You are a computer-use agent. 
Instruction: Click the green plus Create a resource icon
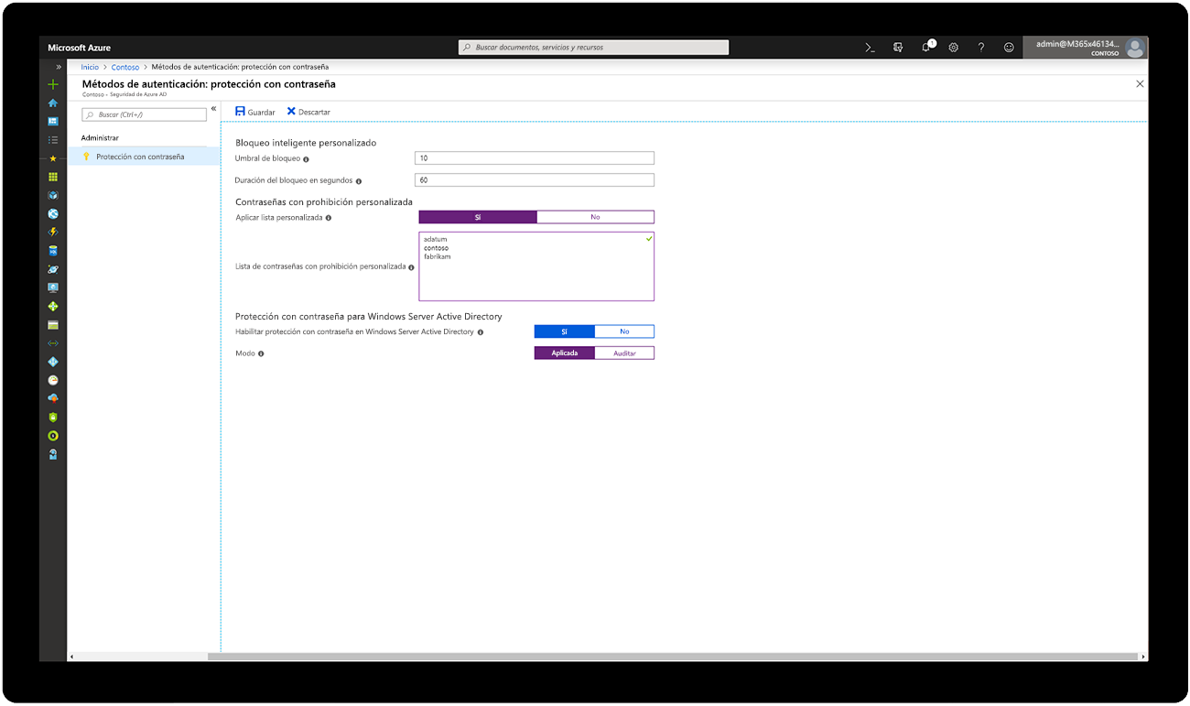coord(53,84)
